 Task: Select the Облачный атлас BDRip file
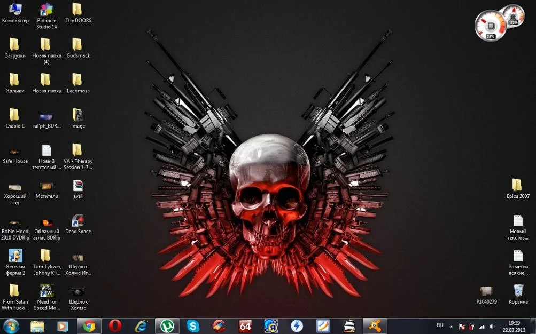point(46,230)
